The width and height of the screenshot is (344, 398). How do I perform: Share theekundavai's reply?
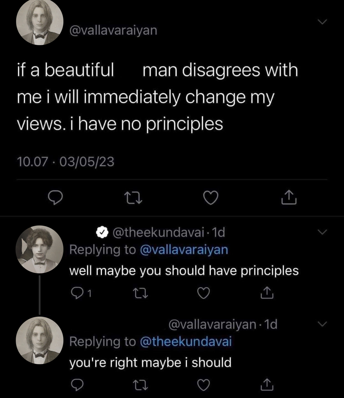click(266, 293)
